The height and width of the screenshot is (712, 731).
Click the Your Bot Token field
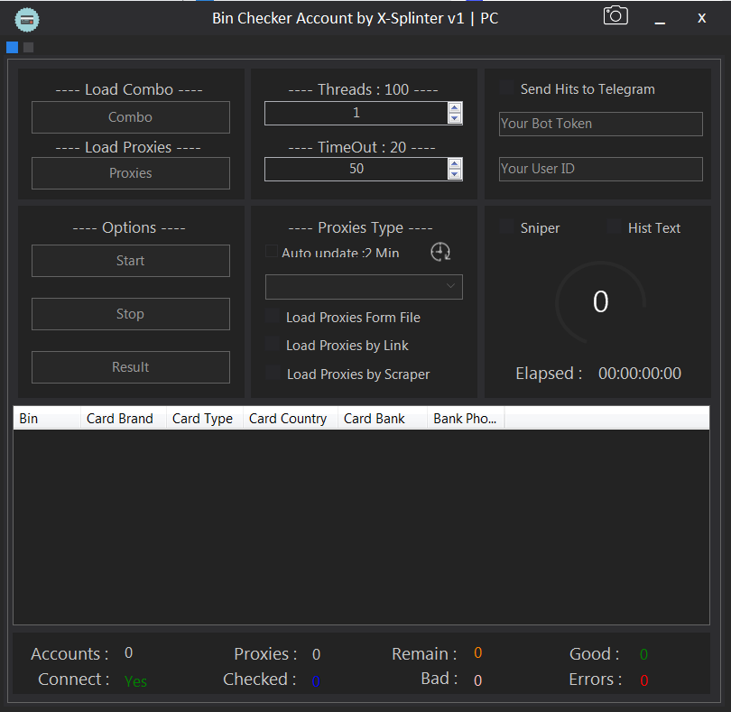600,124
